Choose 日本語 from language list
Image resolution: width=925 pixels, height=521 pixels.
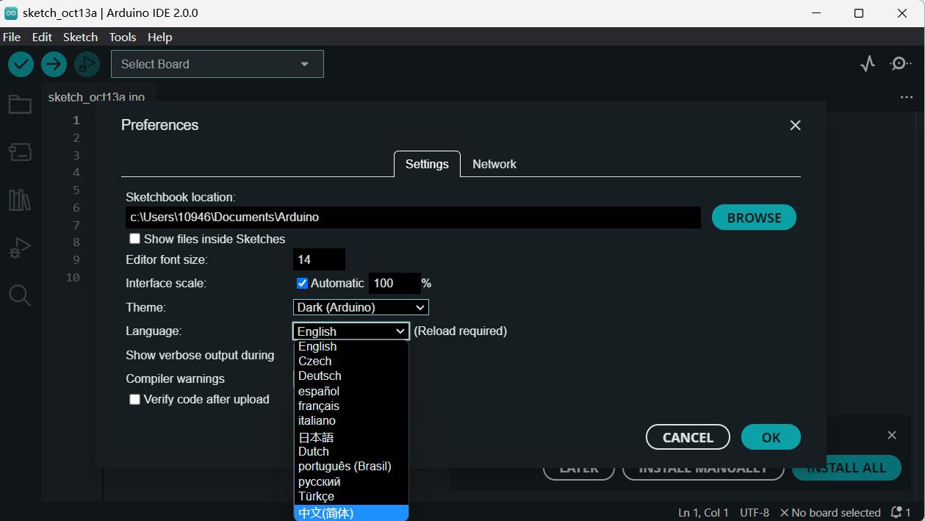click(x=351, y=436)
